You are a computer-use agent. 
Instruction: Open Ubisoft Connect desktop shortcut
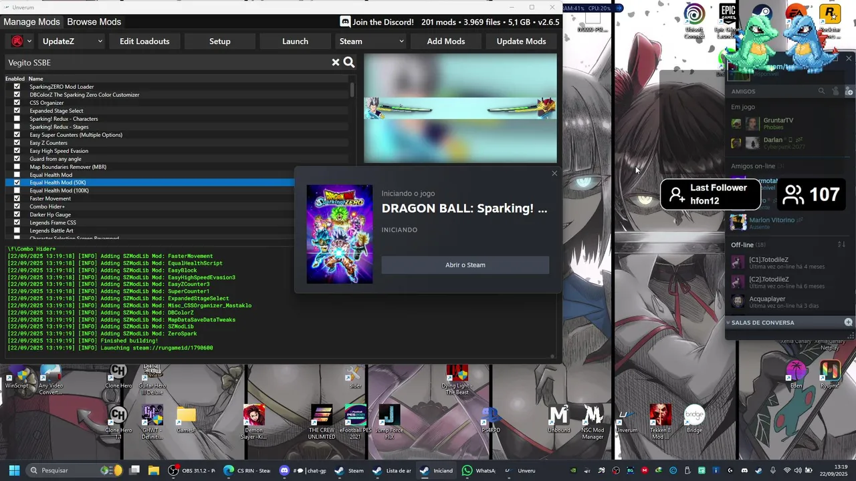click(x=694, y=21)
